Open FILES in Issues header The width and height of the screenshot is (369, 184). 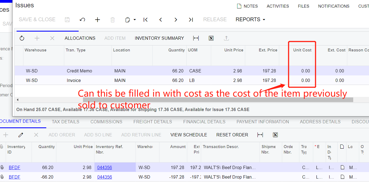click(x=304, y=6)
